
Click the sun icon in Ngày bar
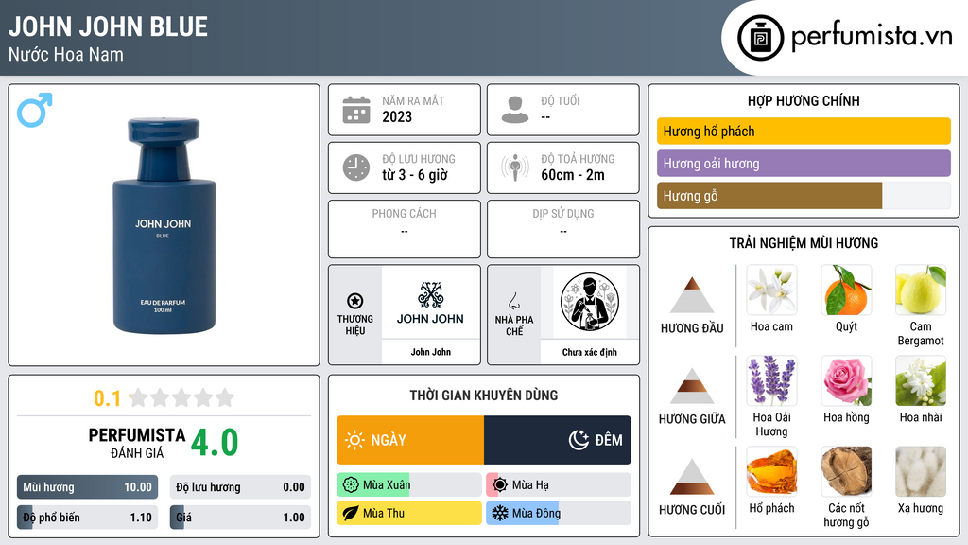coord(354,440)
